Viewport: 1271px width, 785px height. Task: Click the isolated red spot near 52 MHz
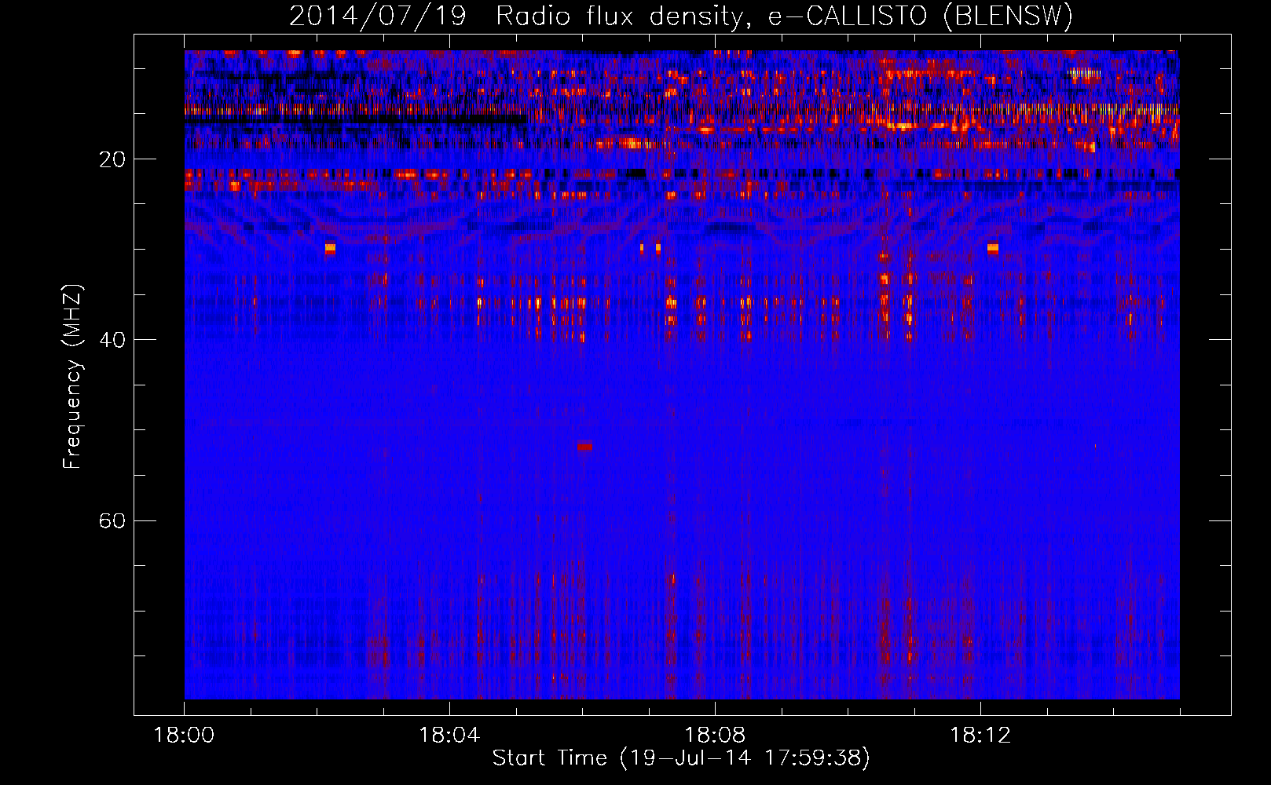pyautogui.click(x=584, y=447)
